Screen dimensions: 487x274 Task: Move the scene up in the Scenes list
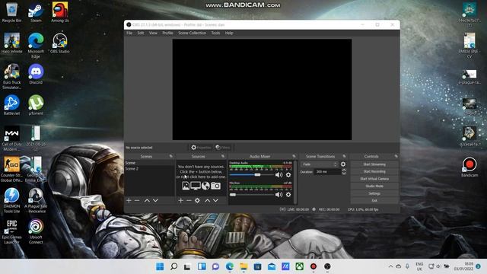pyautogui.click(x=147, y=201)
